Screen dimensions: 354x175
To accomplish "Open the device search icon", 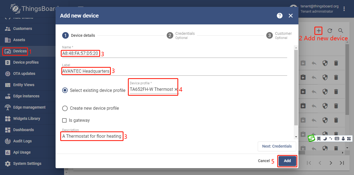I will click(341, 31).
